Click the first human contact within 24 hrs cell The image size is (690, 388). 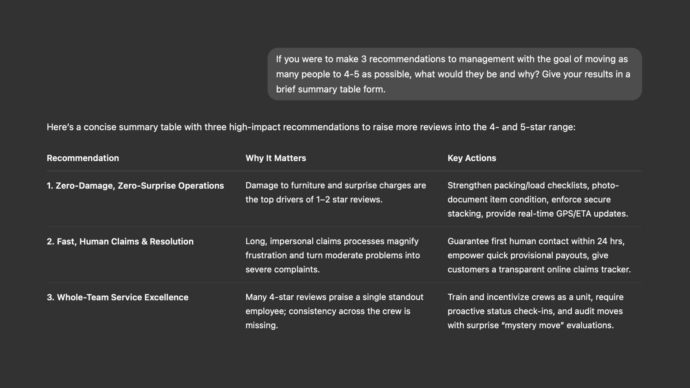(x=539, y=255)
